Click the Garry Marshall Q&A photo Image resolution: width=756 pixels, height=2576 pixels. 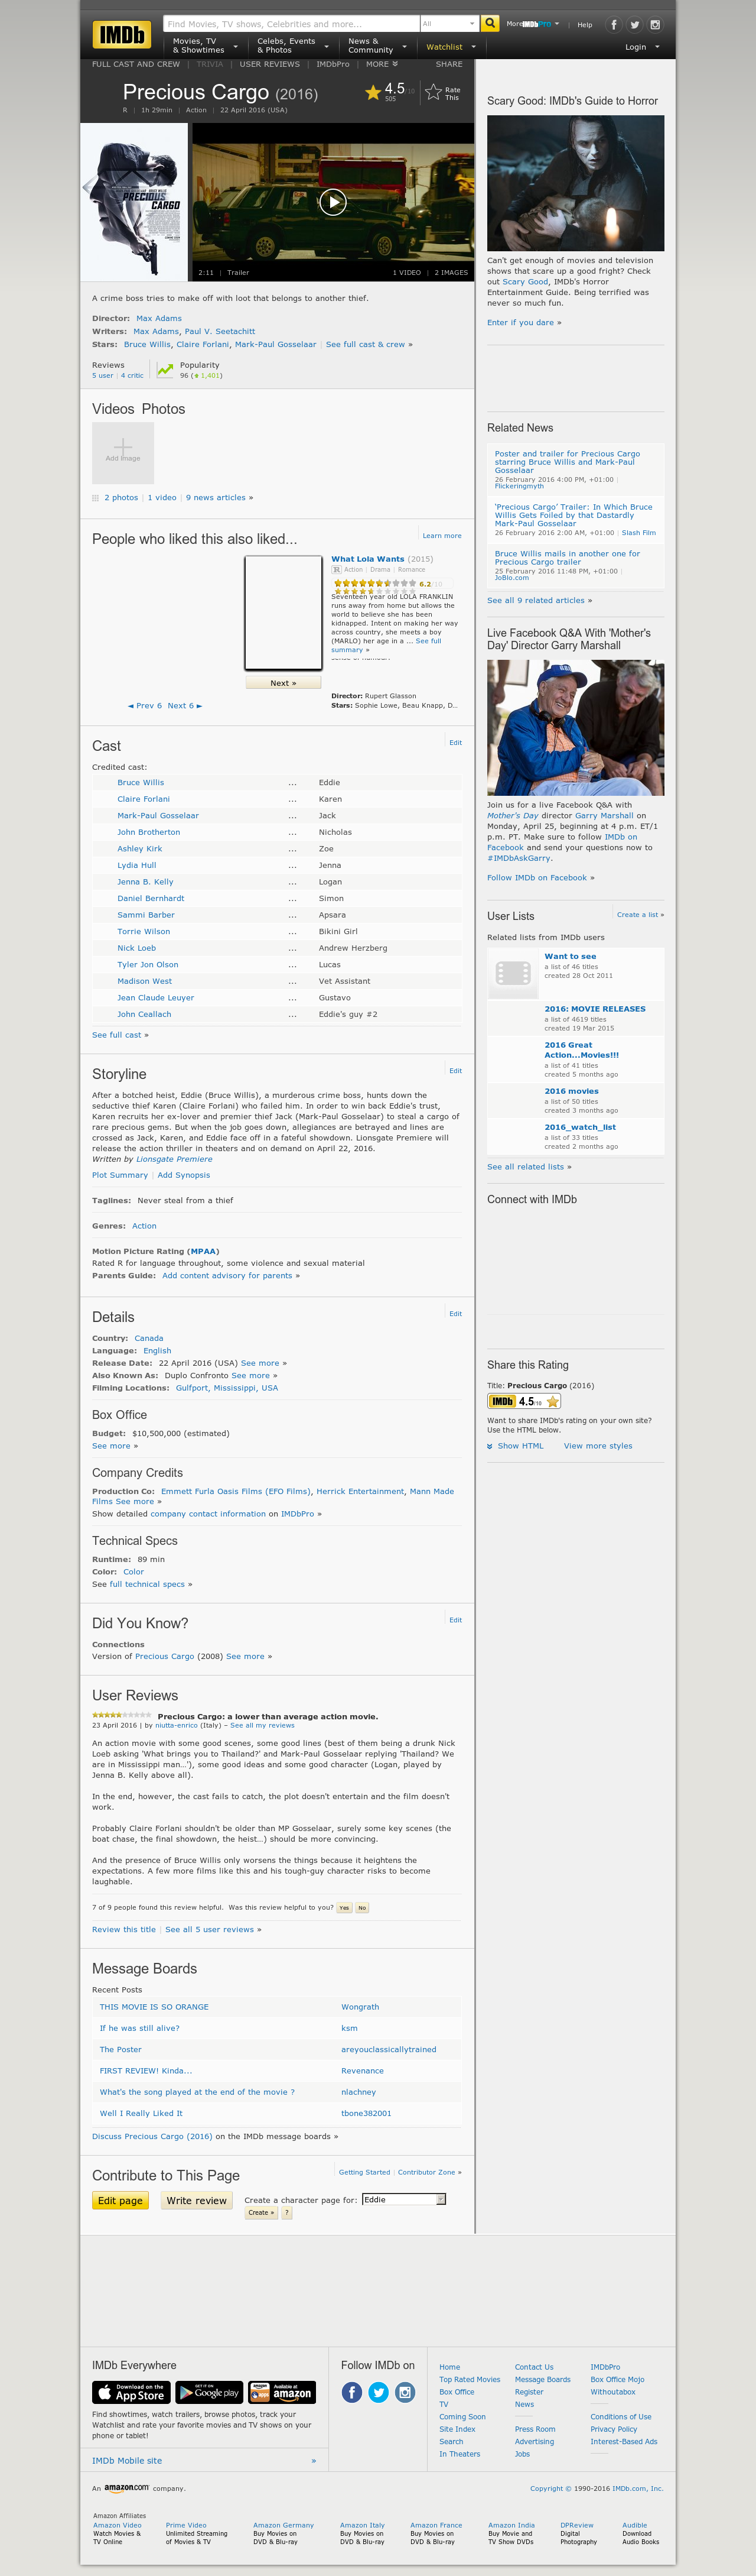click(575, 728)
